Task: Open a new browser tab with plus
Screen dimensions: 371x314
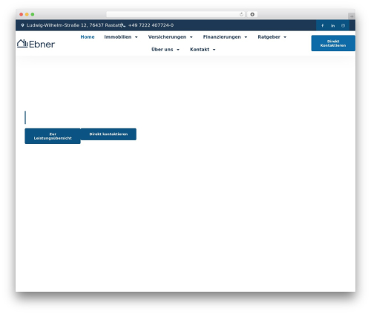Action: click(x=352, y=16)
